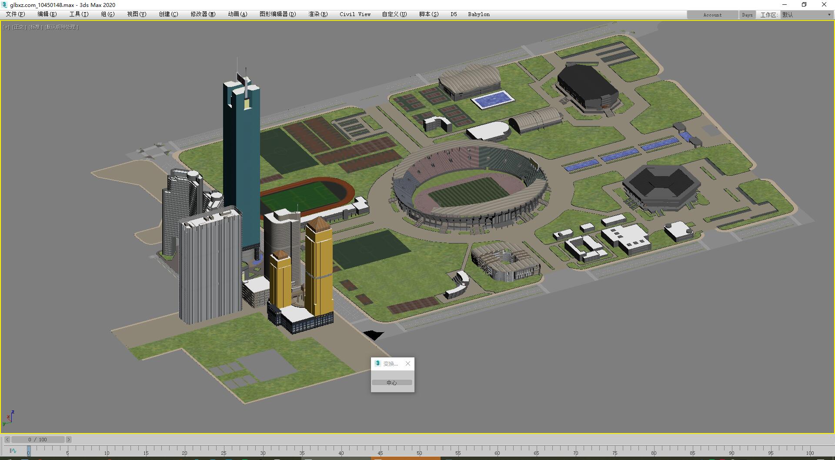Open the [默认明暗处理] shading menu
Image resolution: width=835 pixels, height=460 pixels.
[x=61, y=27]
